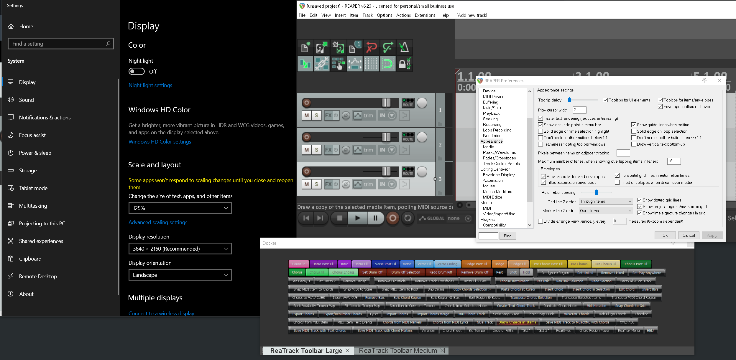Open the Actions menu in REAPER
The image size is (736, 360).
pos(402,15)
